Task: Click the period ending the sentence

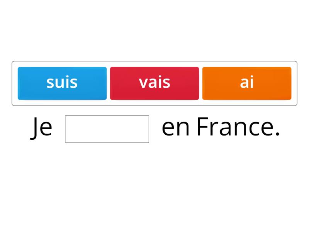Action: click(277, 131)
